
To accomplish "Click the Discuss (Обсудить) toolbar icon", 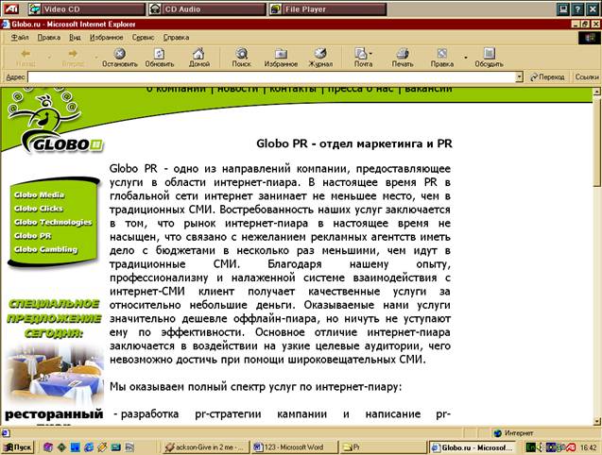I will [x=489, y=57].
